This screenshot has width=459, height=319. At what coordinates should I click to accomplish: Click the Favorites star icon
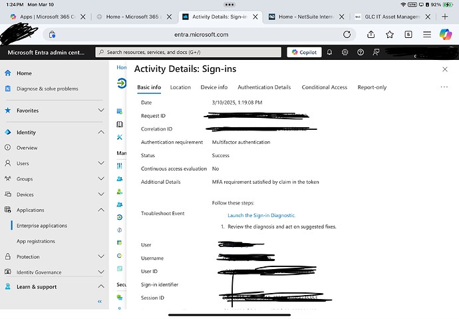point(8,110)
